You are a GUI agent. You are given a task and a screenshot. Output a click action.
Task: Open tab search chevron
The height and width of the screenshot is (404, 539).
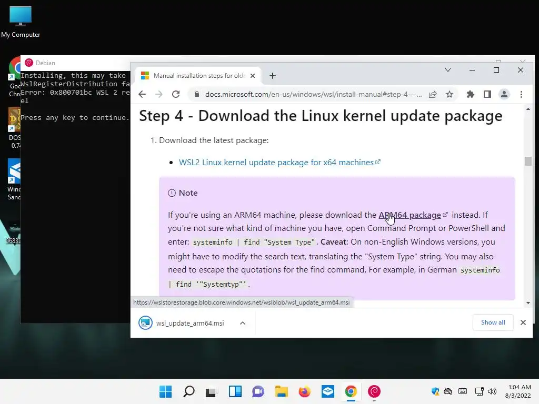pyautogui.click(x=447, y=70)
